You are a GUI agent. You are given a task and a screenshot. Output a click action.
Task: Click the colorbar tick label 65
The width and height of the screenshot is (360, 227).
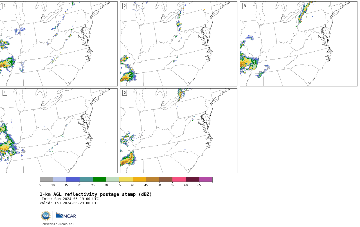(x=199, y=185)
